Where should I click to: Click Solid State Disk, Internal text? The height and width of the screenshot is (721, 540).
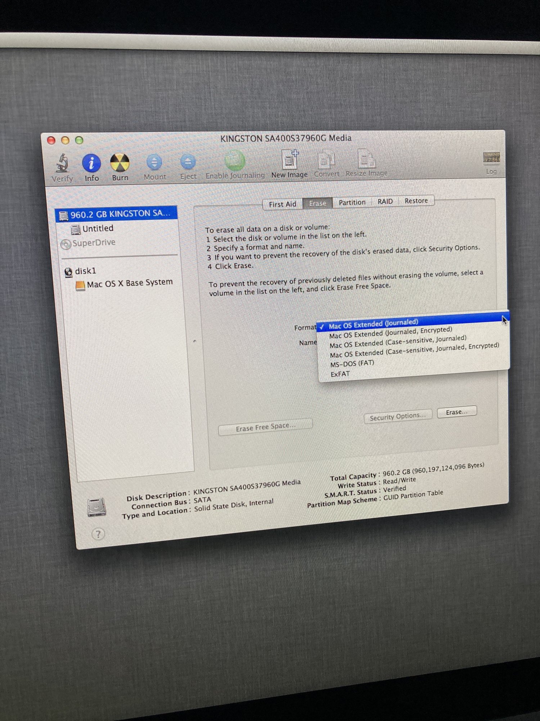(x=234, y=505)
